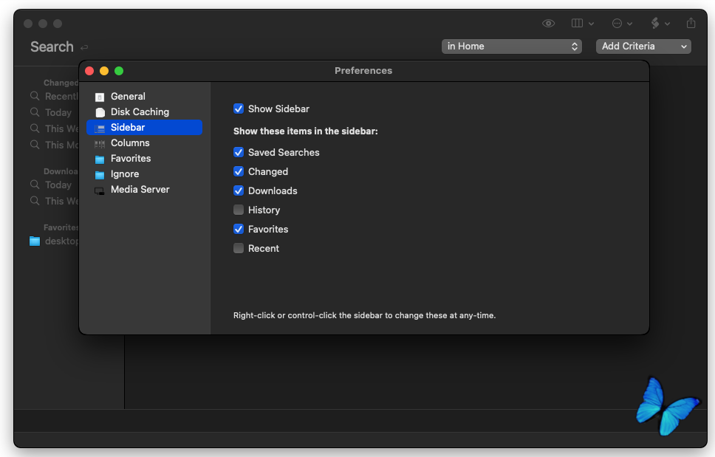Uncheck the Show Sidebar checkbox
The image size is (715, 457).
point(239,109)
